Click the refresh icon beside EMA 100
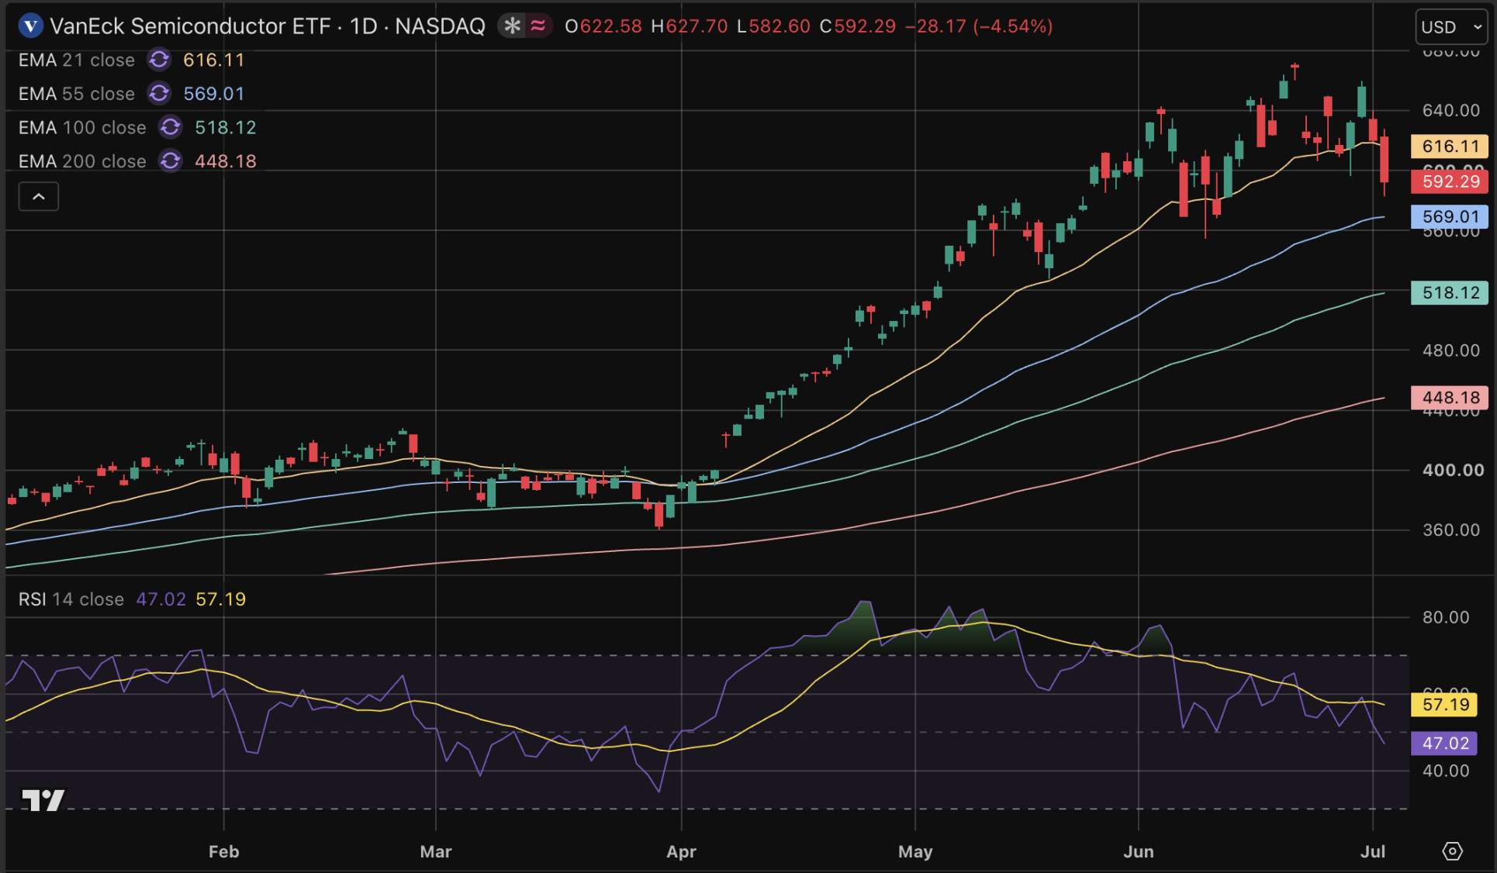Viewport: 1497px width, 873px height. pyautogui.click(x=171, y=127)
